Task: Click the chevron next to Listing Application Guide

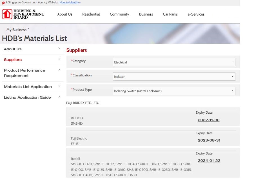Action: [x=59, y=97]
